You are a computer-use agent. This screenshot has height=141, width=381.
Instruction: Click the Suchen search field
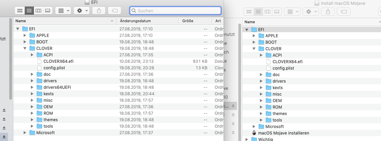pyautogui.click(x=176, y=11)
